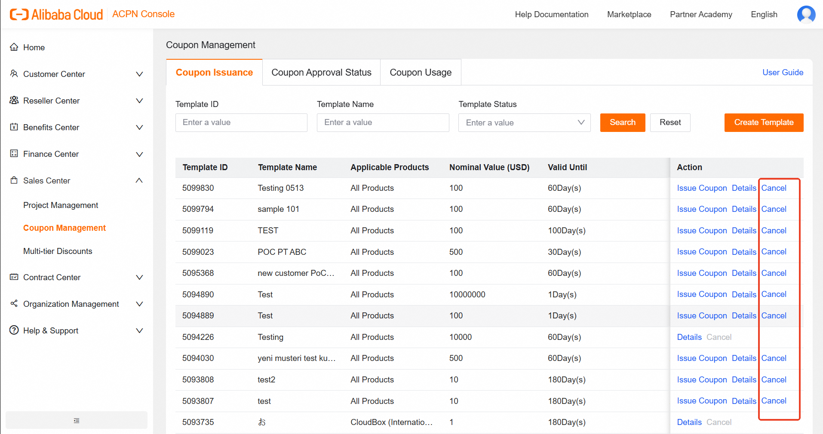The height and width of the screenshot is (434, 823).
Task: Open the Partner Academy link
Action: pos(701,14)
